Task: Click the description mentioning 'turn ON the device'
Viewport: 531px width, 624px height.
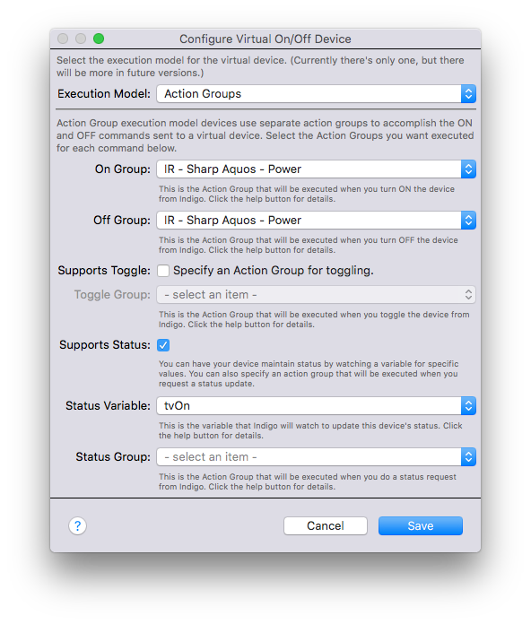Action: pos(307,194)
